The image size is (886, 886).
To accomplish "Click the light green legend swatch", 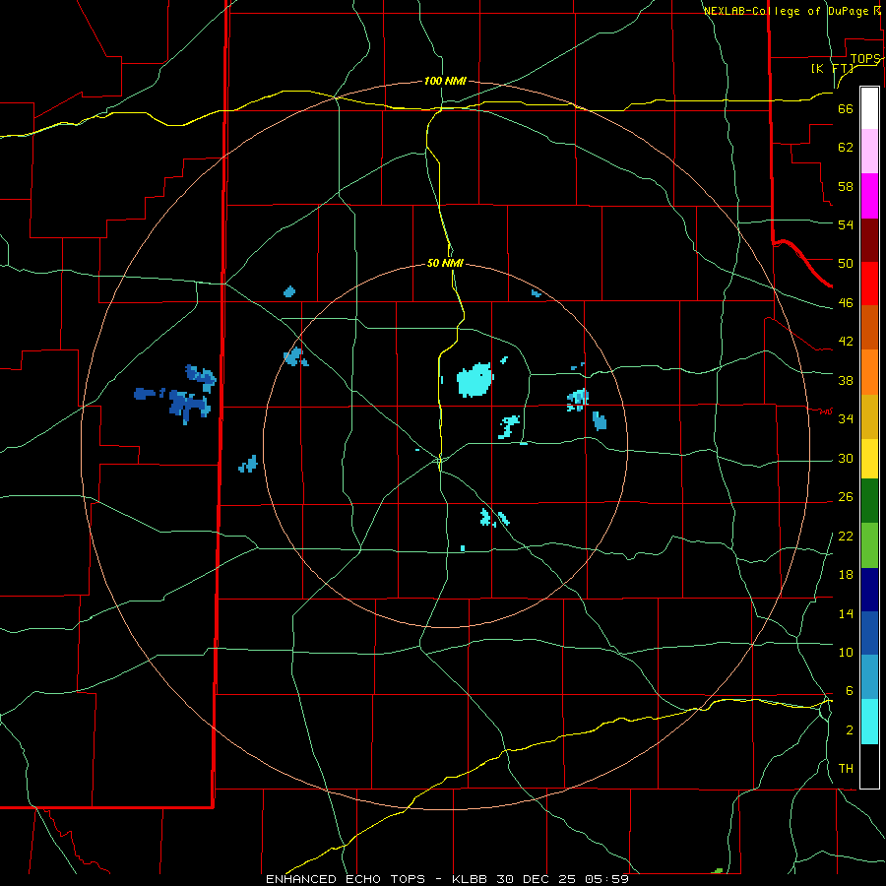I will tap(869, 545).
